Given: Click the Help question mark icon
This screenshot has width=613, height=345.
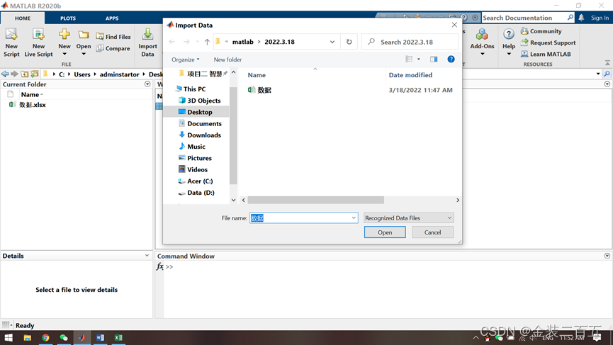Looking at the screenshot, I should (x=509, y=35).
